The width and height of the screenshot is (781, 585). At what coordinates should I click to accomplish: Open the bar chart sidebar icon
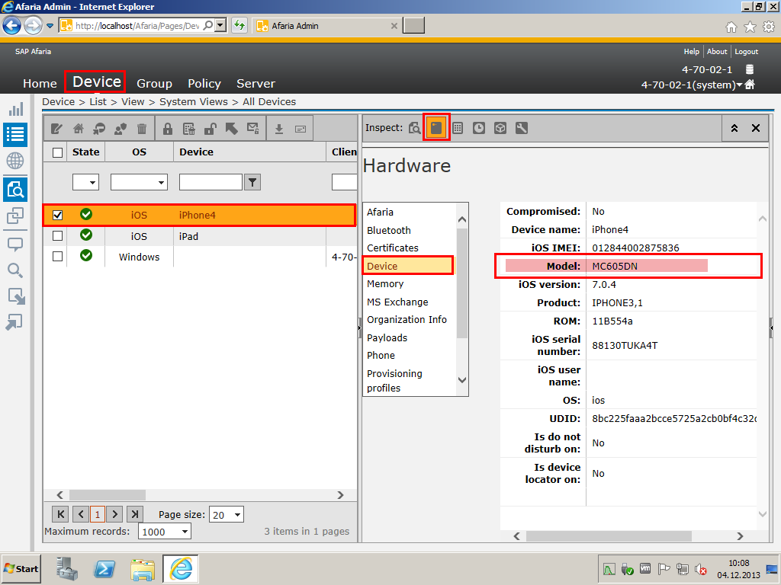click(15, 109)
